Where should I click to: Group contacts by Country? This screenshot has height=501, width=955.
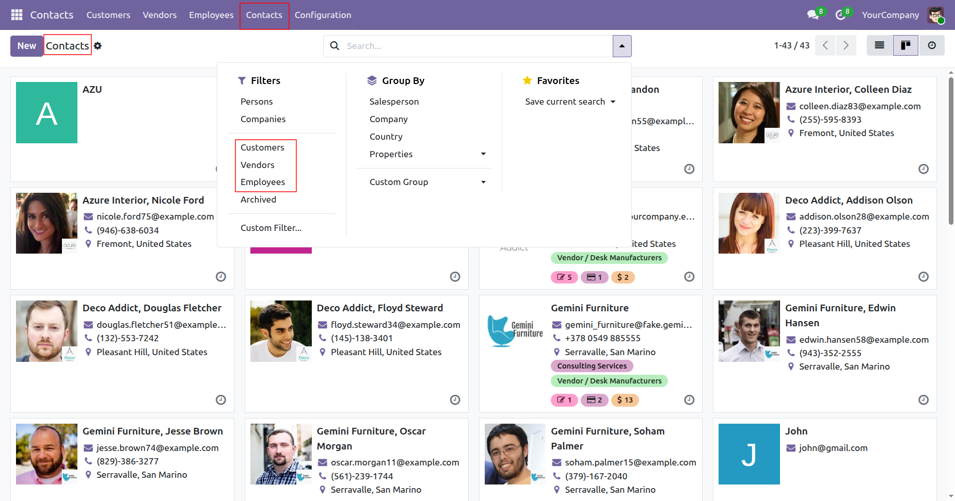tap(386, 137)
